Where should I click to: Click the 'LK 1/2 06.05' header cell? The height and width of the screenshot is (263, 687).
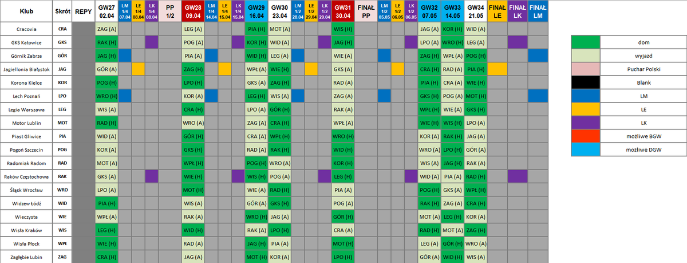coord(411,11)
